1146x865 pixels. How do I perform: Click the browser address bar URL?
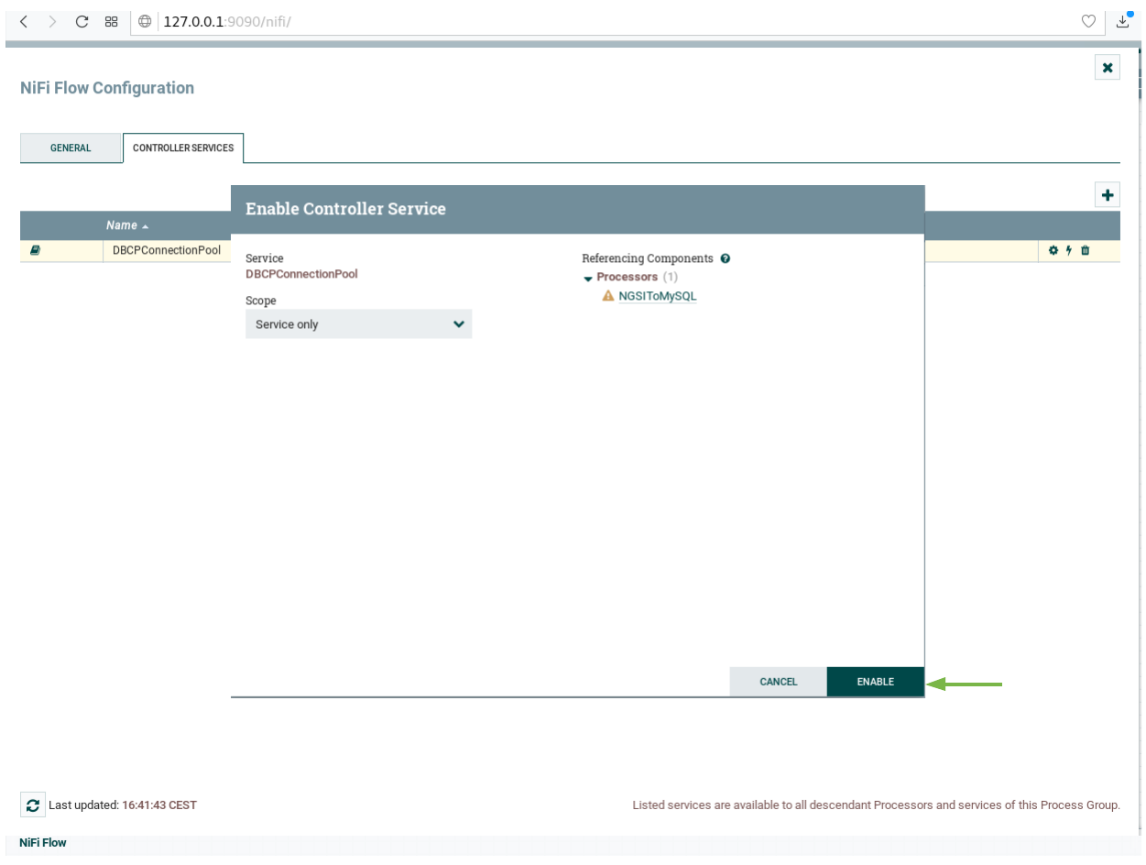[x=226, y=21]
